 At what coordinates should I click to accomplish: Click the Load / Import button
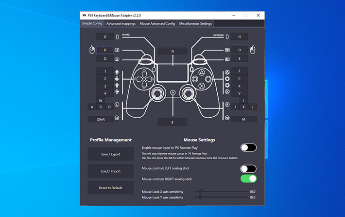[111, 171]
